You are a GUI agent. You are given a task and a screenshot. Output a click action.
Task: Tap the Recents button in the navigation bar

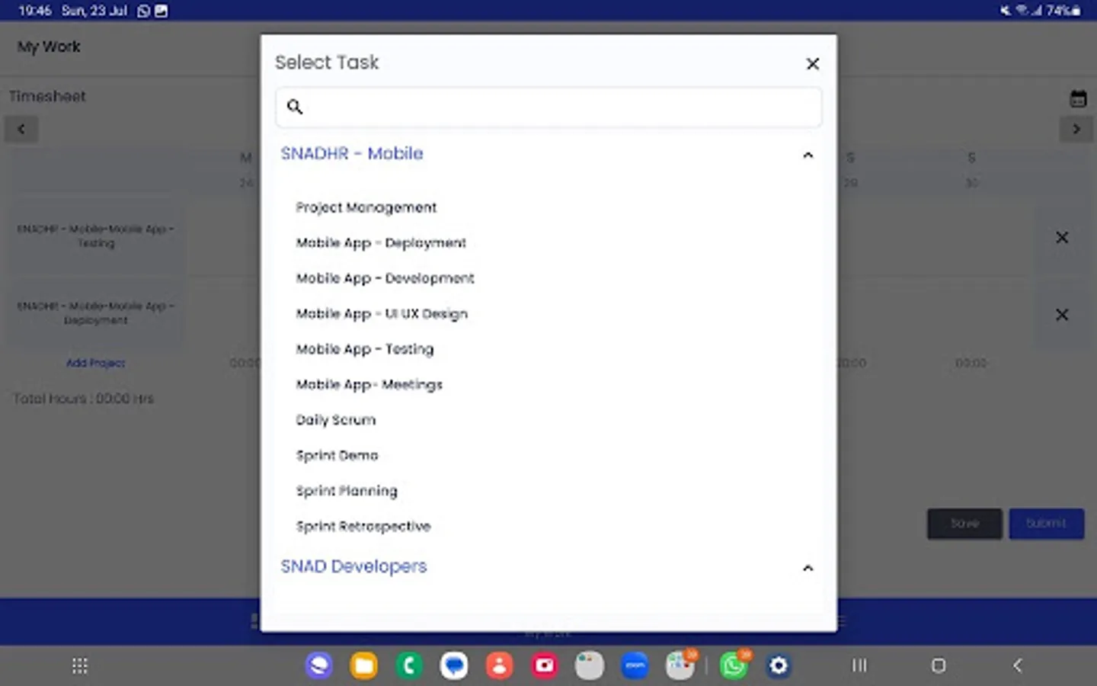coord(859,665)
